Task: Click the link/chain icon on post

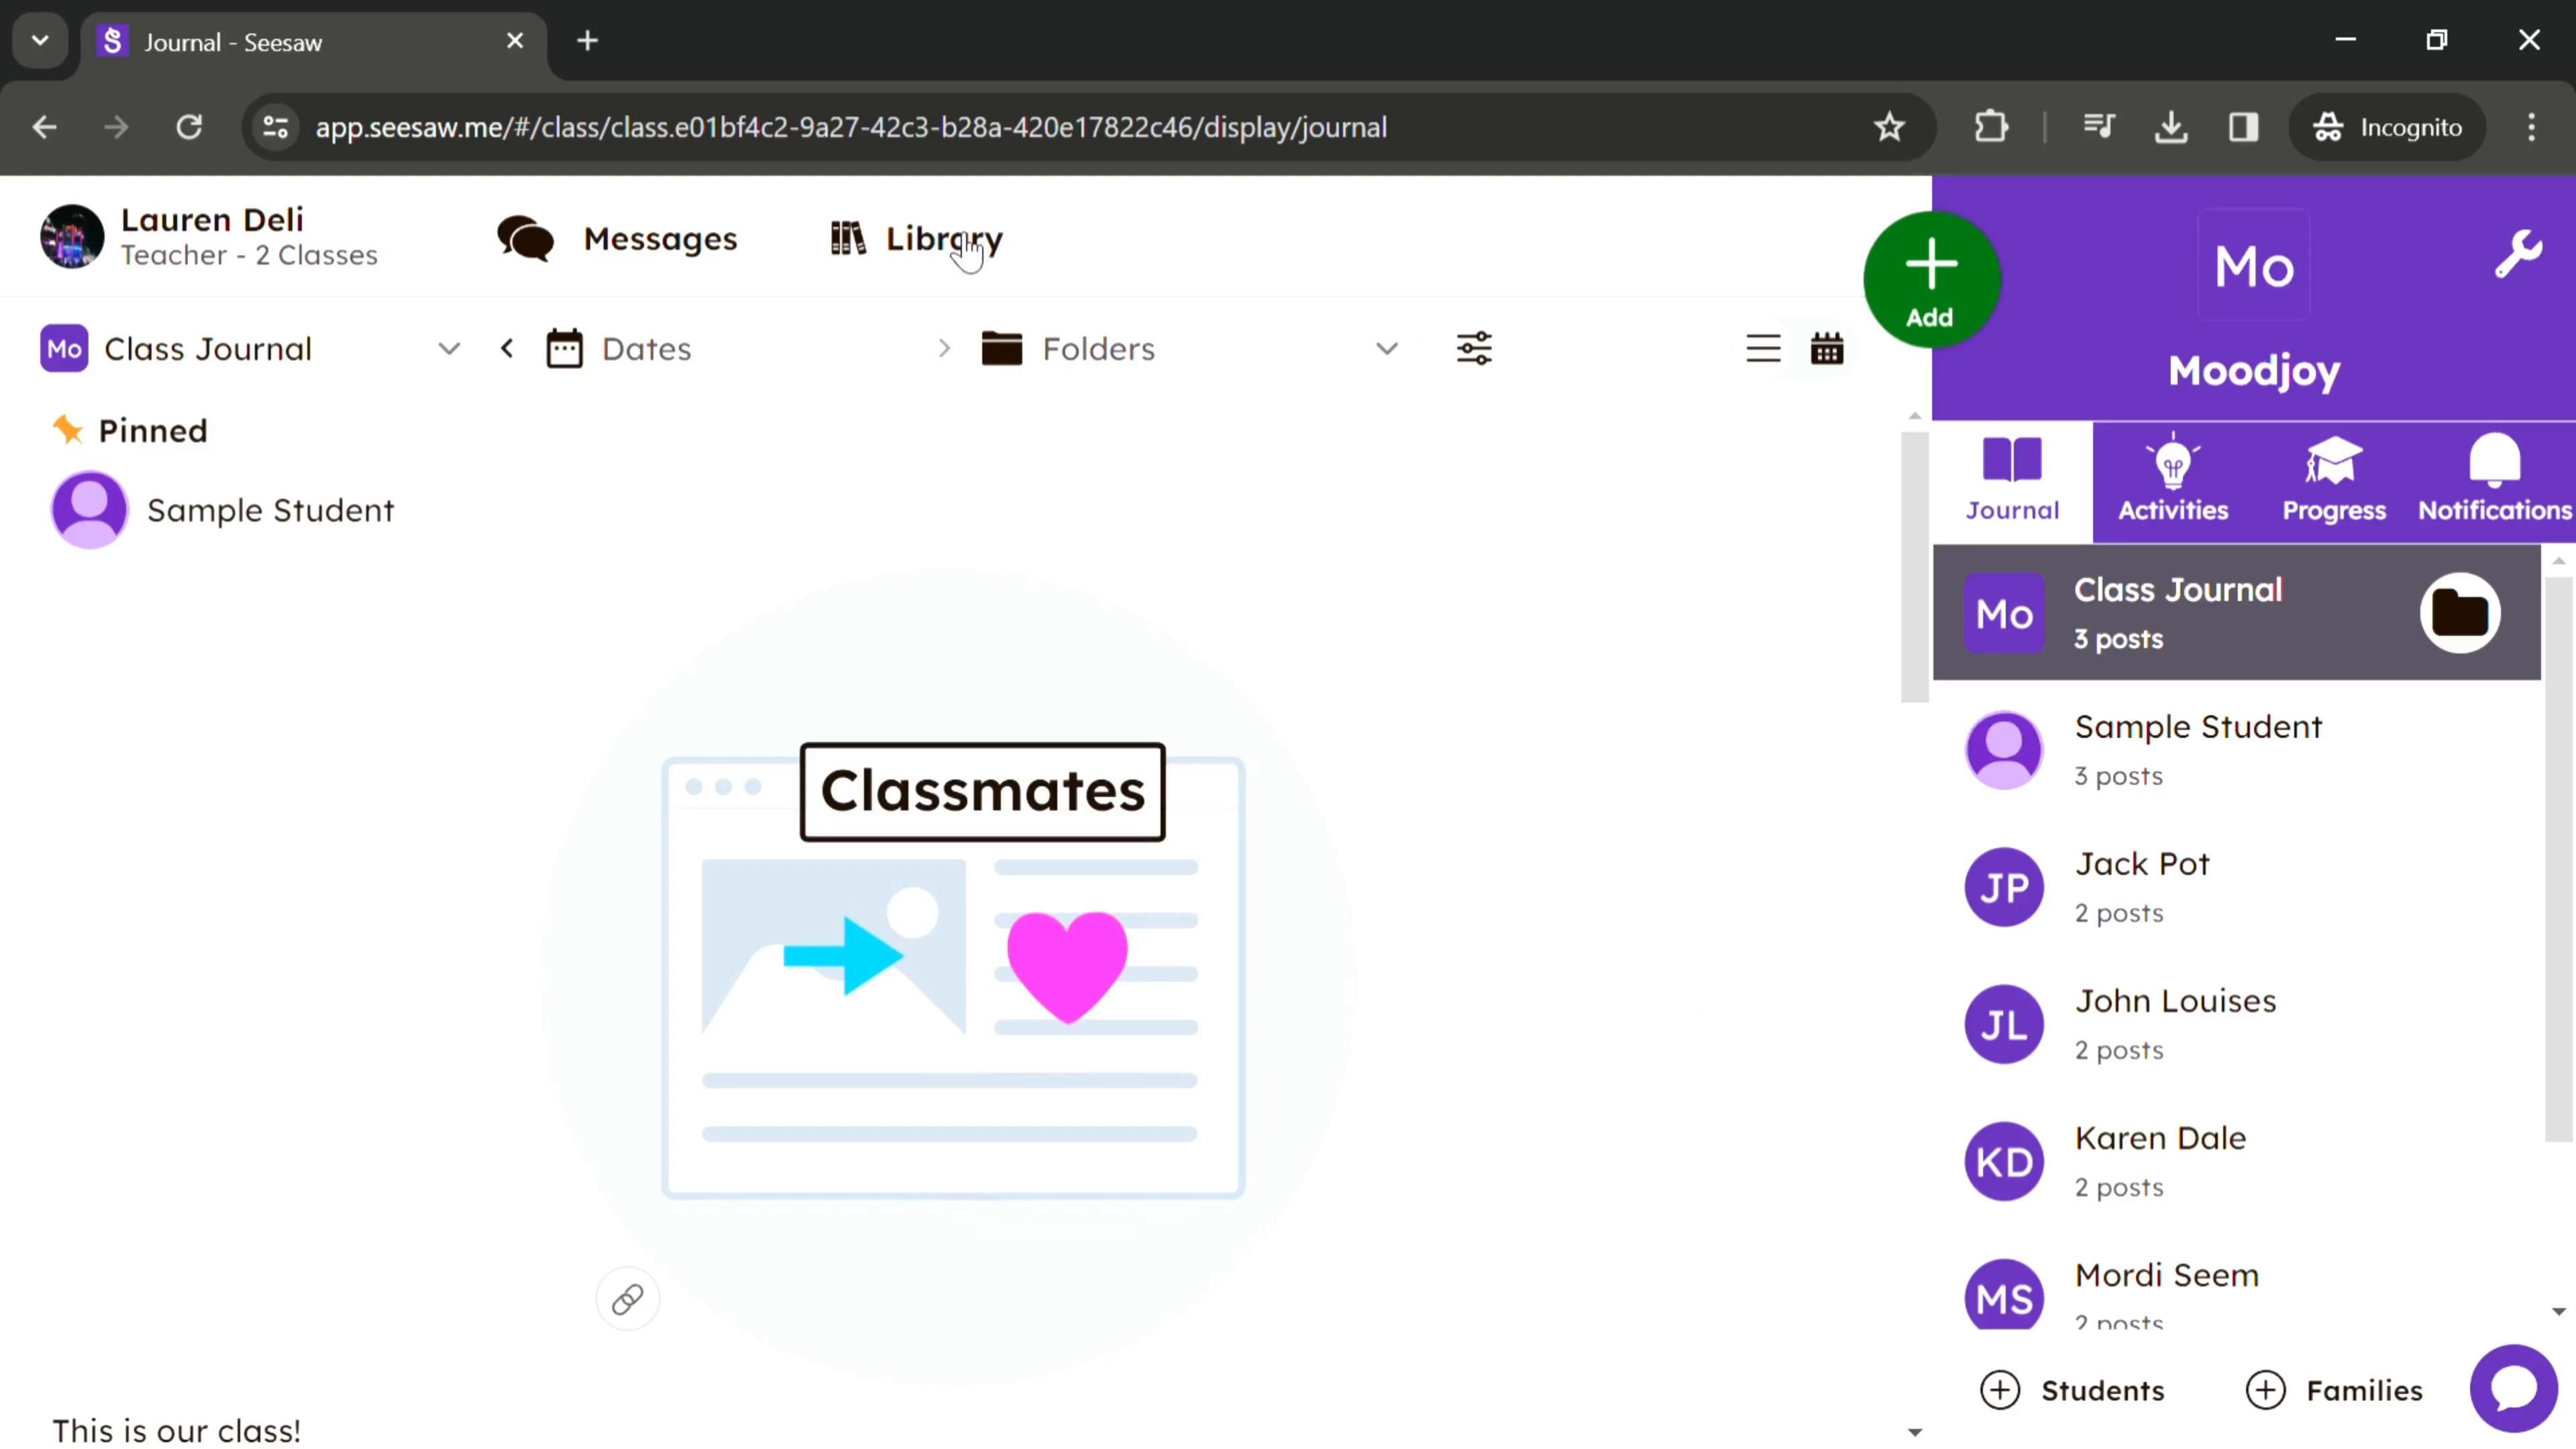Action: pyautogui.click(x=627, y=1299)
